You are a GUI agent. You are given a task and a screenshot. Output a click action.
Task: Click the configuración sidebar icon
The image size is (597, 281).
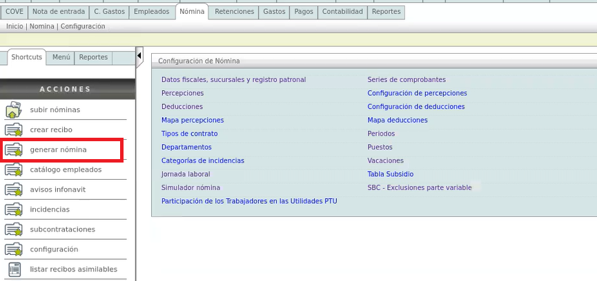tap(14, 249)
